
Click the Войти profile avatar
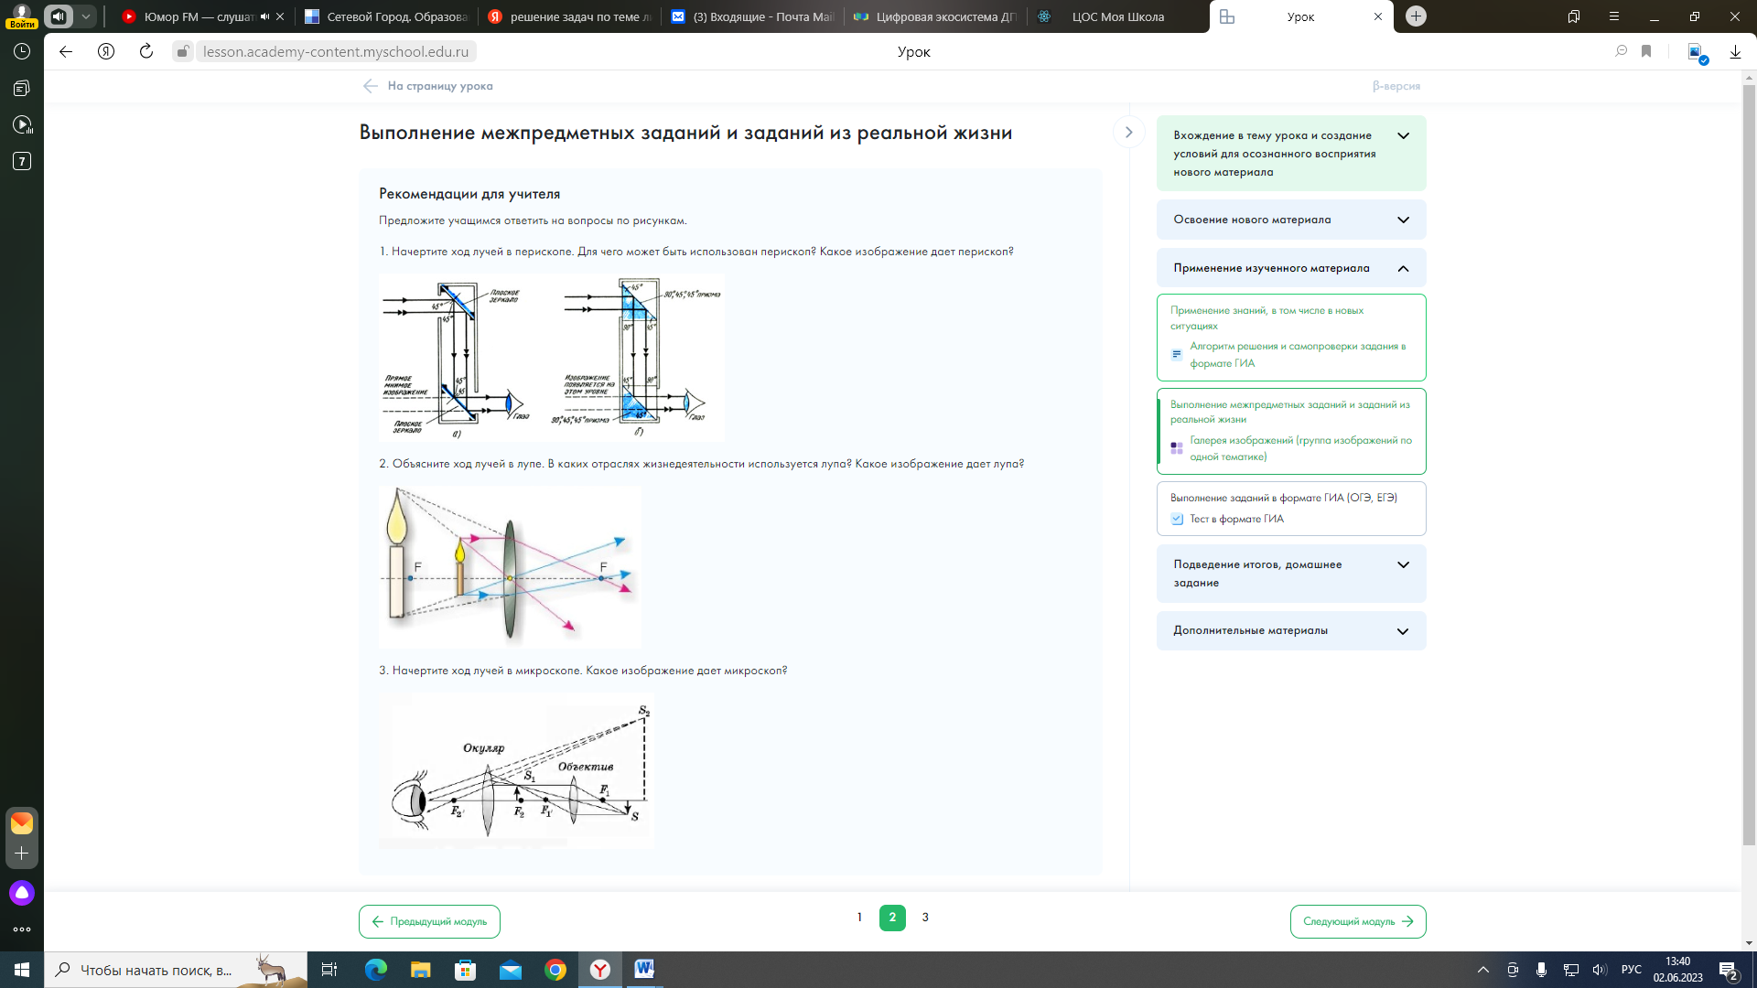21,16
